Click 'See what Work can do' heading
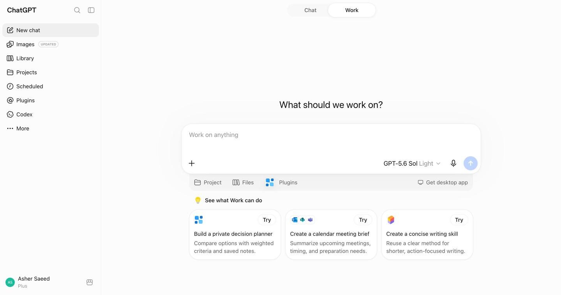 233,200
